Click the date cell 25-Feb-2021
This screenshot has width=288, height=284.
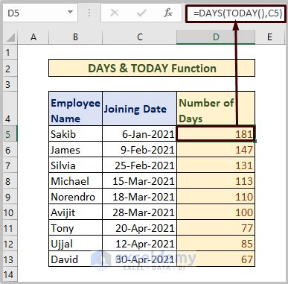coord(139,165)
